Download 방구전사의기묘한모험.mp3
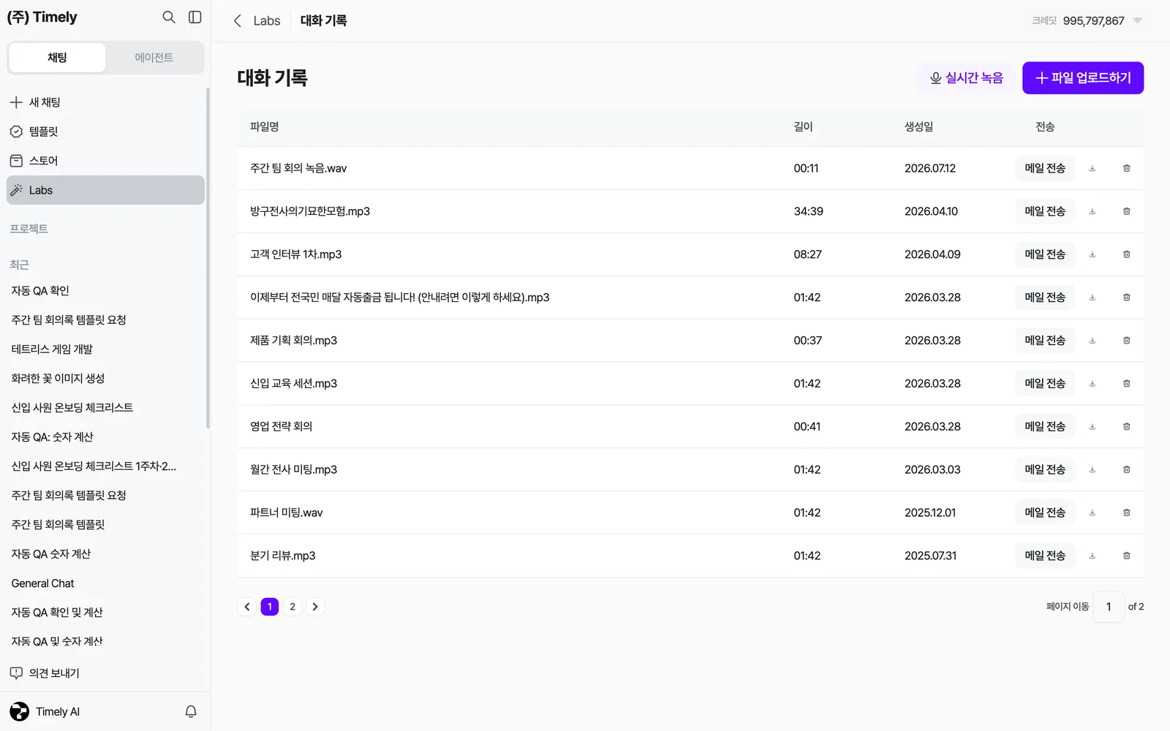This screenshot has height=731, width=1170. tap(1092, 211)
